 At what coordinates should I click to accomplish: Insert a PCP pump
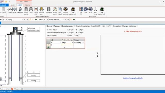(x=90, y=10)
